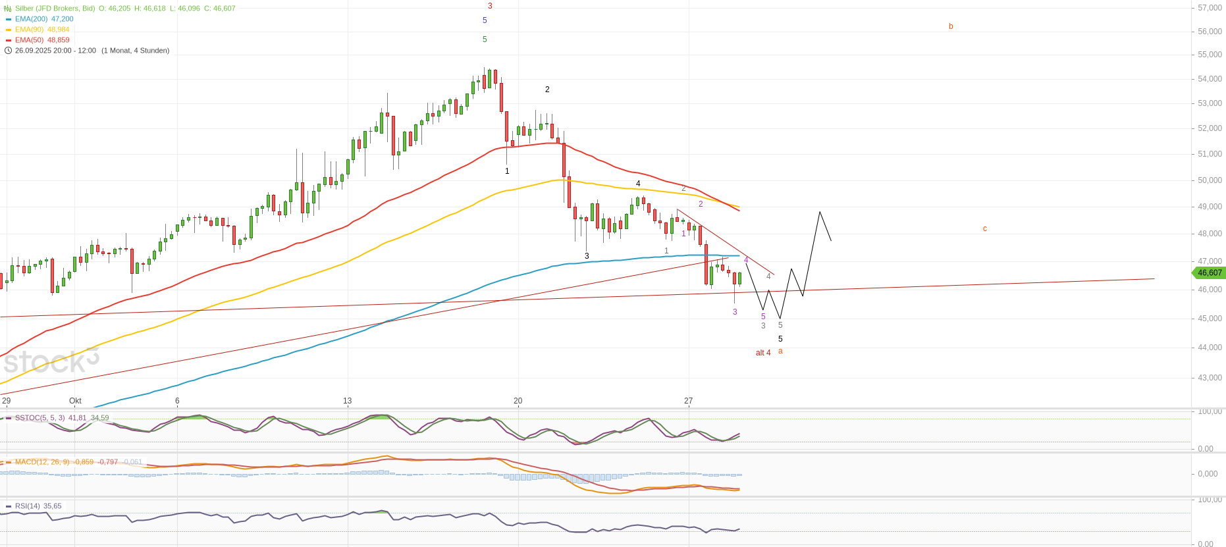
Task: Click the 'Okt' label on time axis
Action: pyautogui.click(x=75, y=401)
